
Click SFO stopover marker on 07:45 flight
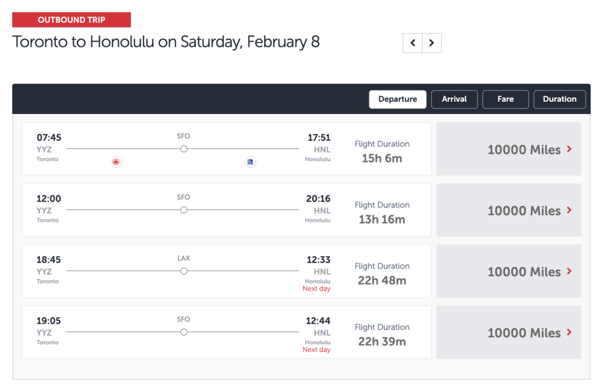[x=184, y=149]
